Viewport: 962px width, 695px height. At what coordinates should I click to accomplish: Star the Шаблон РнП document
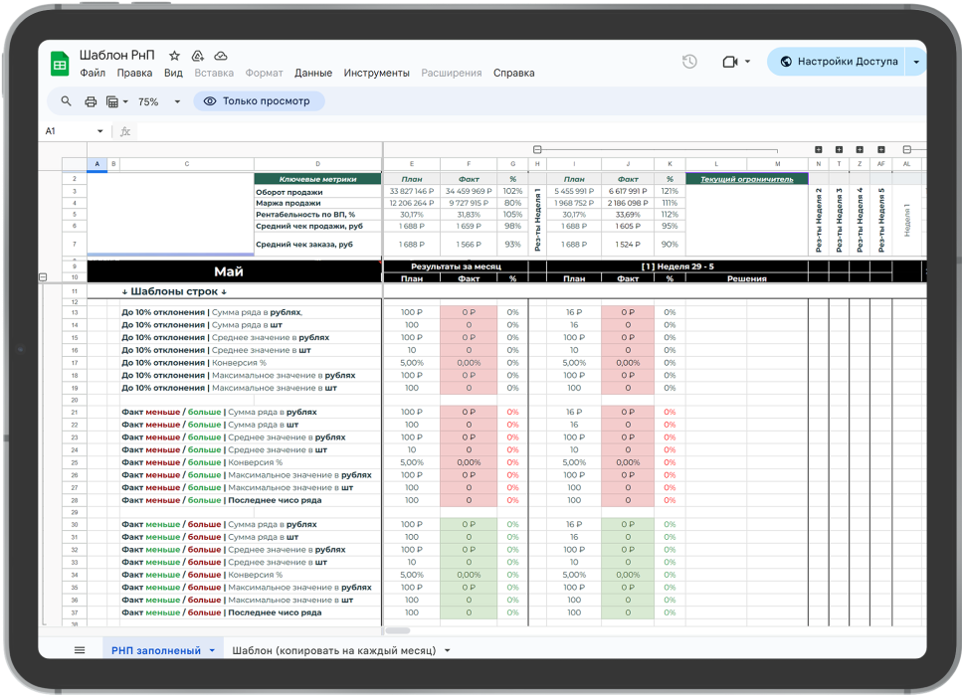[175, 56]
